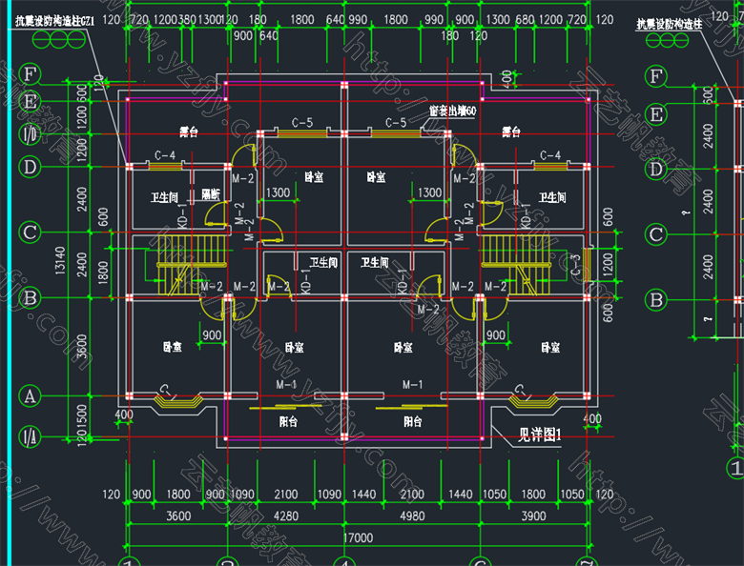The image size is (744, 566).
Task: Click the C-3 window label
Action: click(x=576, y=265)
